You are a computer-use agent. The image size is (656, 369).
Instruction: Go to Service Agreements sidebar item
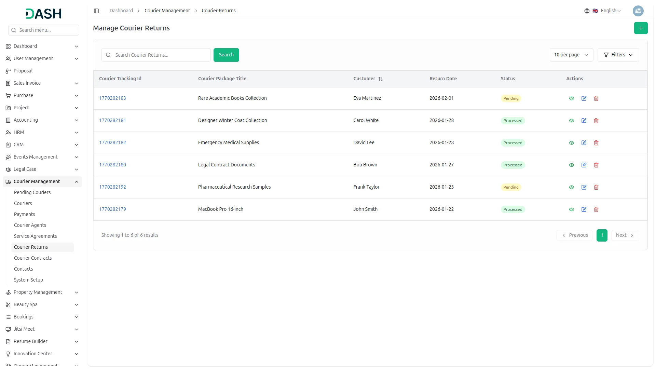tap(35, 236)
